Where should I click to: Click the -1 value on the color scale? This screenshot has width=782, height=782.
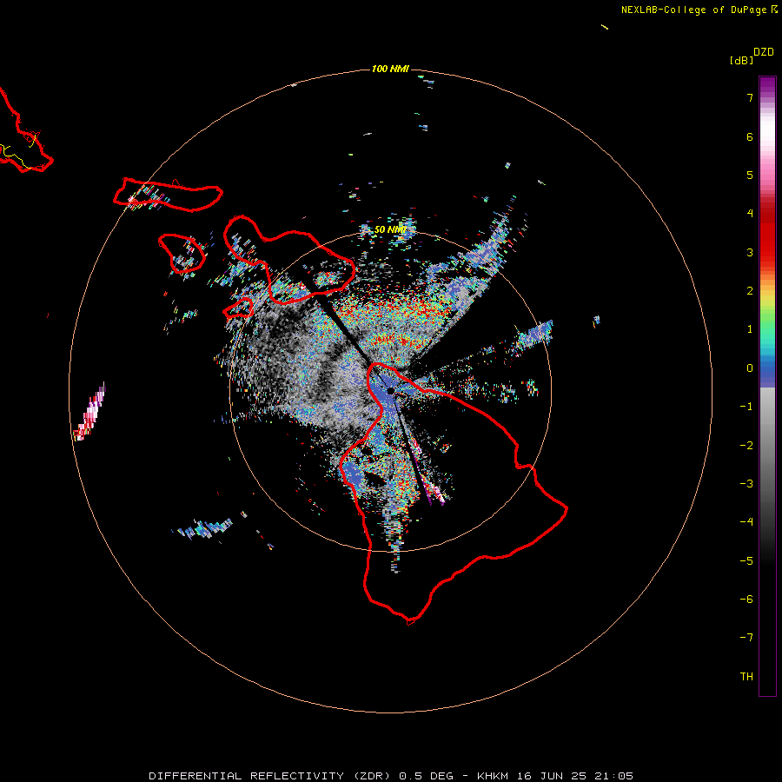point(746,407)
